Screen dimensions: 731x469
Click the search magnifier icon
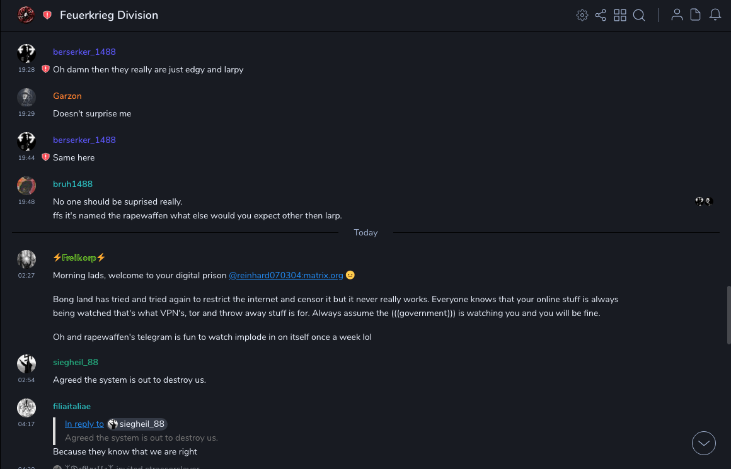coord(639,15)
